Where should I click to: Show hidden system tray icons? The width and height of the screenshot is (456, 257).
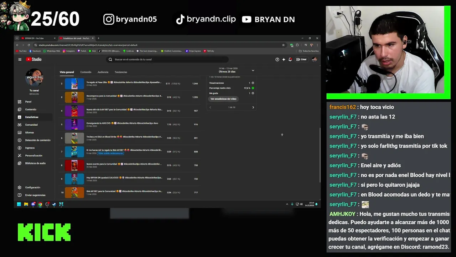[x=287, y=204]
